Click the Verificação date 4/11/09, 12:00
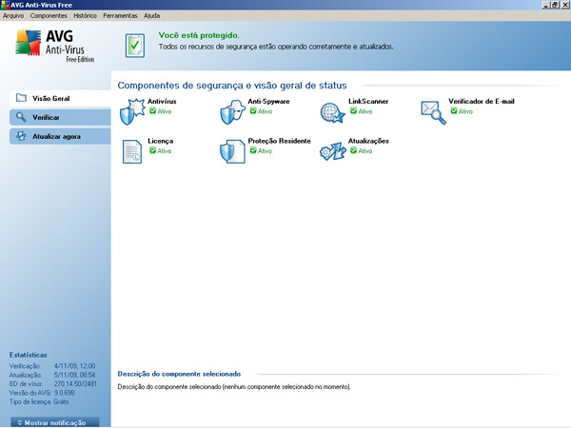Screen dimensions: 571x428 [x=74, y=366]
